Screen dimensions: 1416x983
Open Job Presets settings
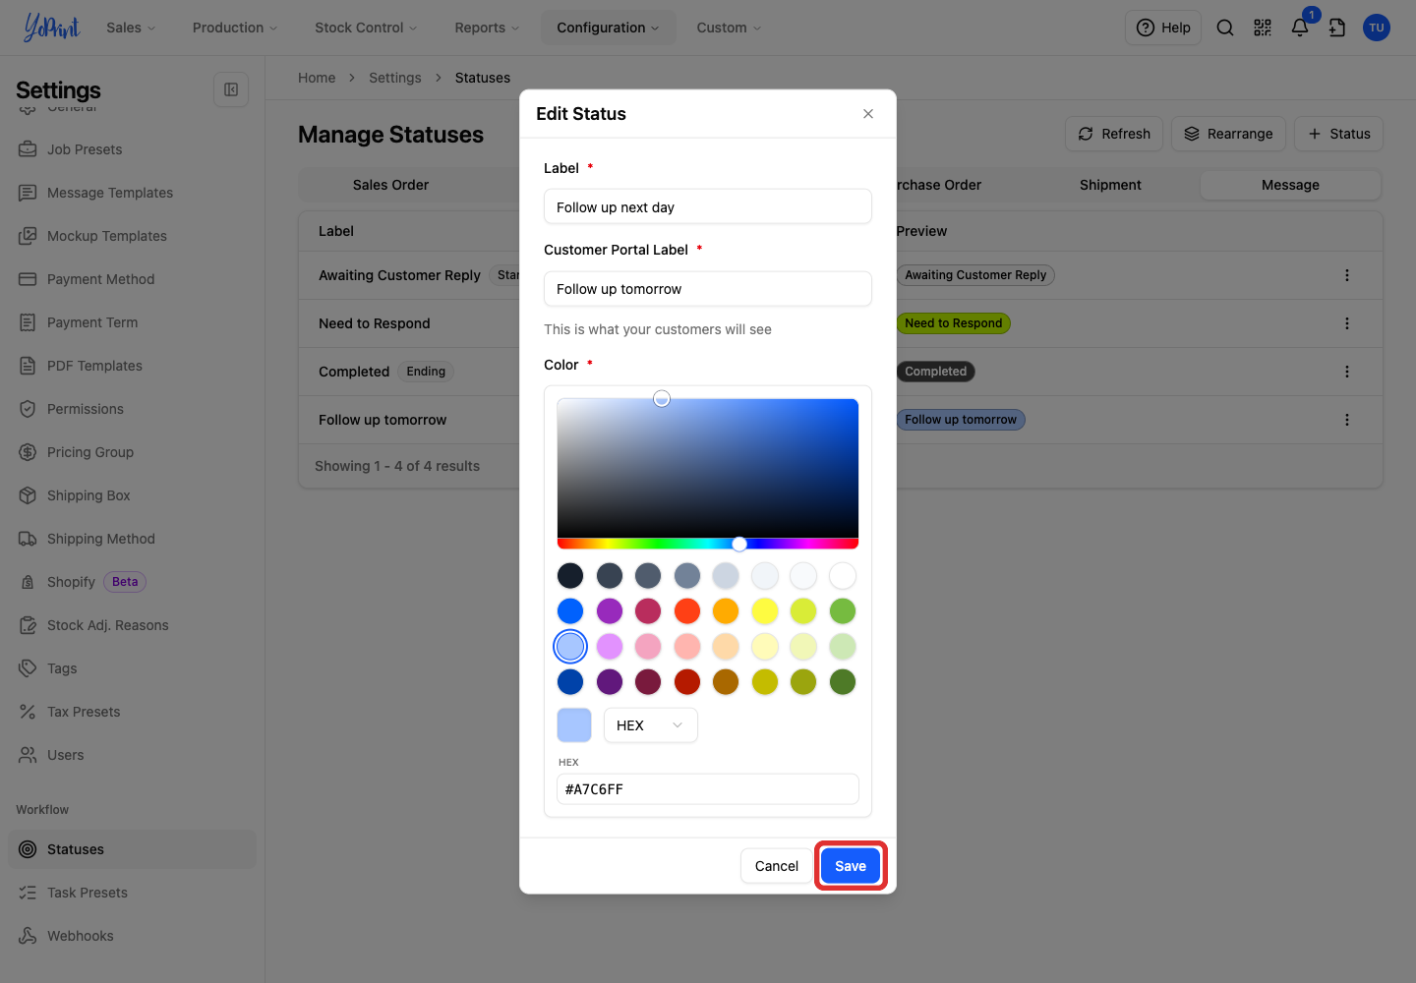[85, 149]
